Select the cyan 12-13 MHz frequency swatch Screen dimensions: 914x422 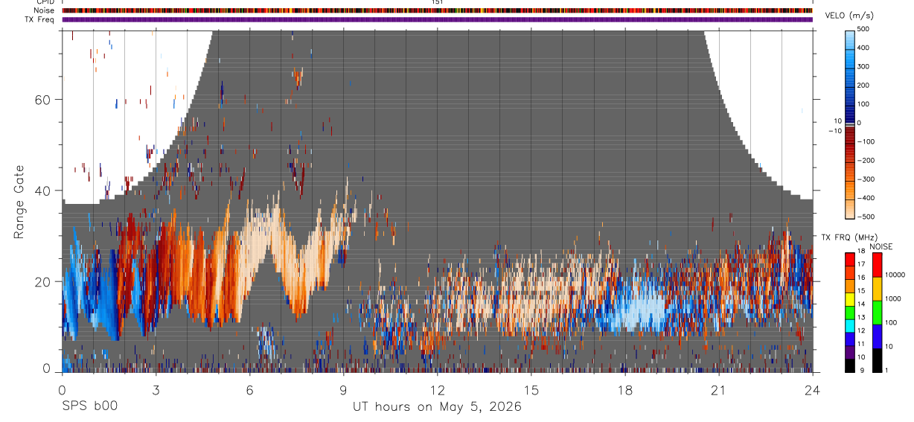[851, 326]
